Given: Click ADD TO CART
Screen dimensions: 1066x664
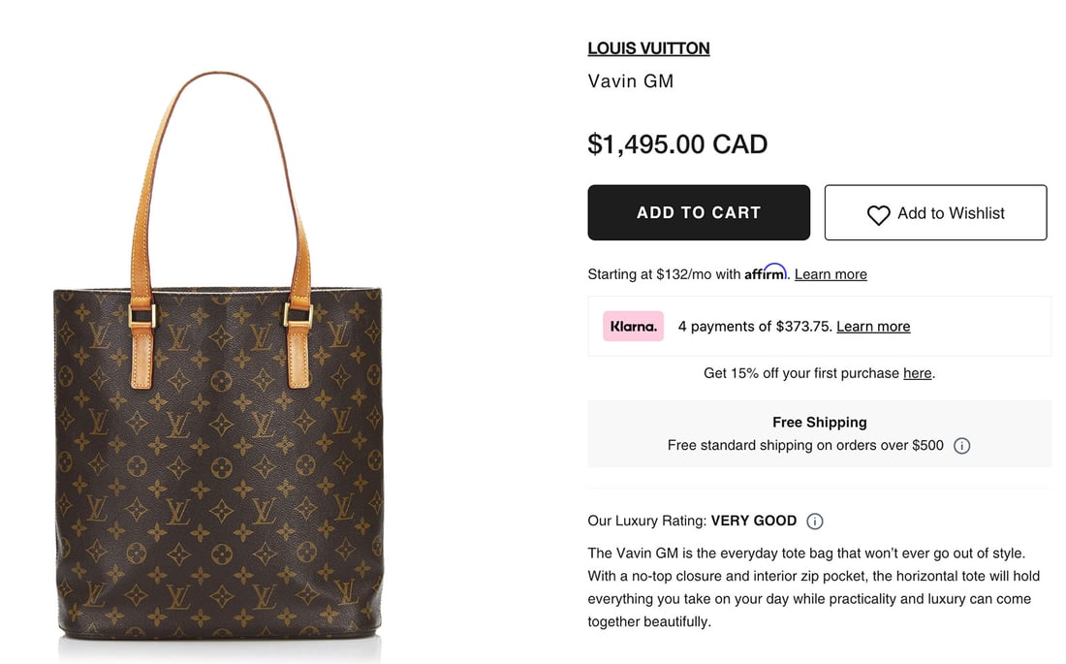Looking at the screenshot, I should pos(699,211).
